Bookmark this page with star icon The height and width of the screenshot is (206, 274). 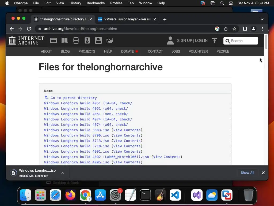pyautogui.click(x=234, y=29)
